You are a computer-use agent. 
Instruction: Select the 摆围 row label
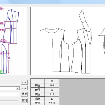[x=38, y=94]
